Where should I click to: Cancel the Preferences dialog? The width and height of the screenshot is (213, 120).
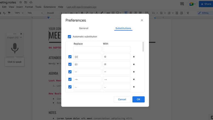tap(122, 99)
